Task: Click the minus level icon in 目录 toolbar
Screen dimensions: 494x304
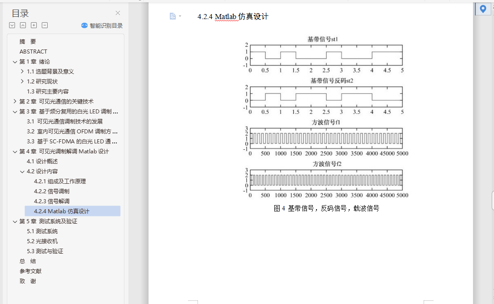Action: [x=45, y=25]
